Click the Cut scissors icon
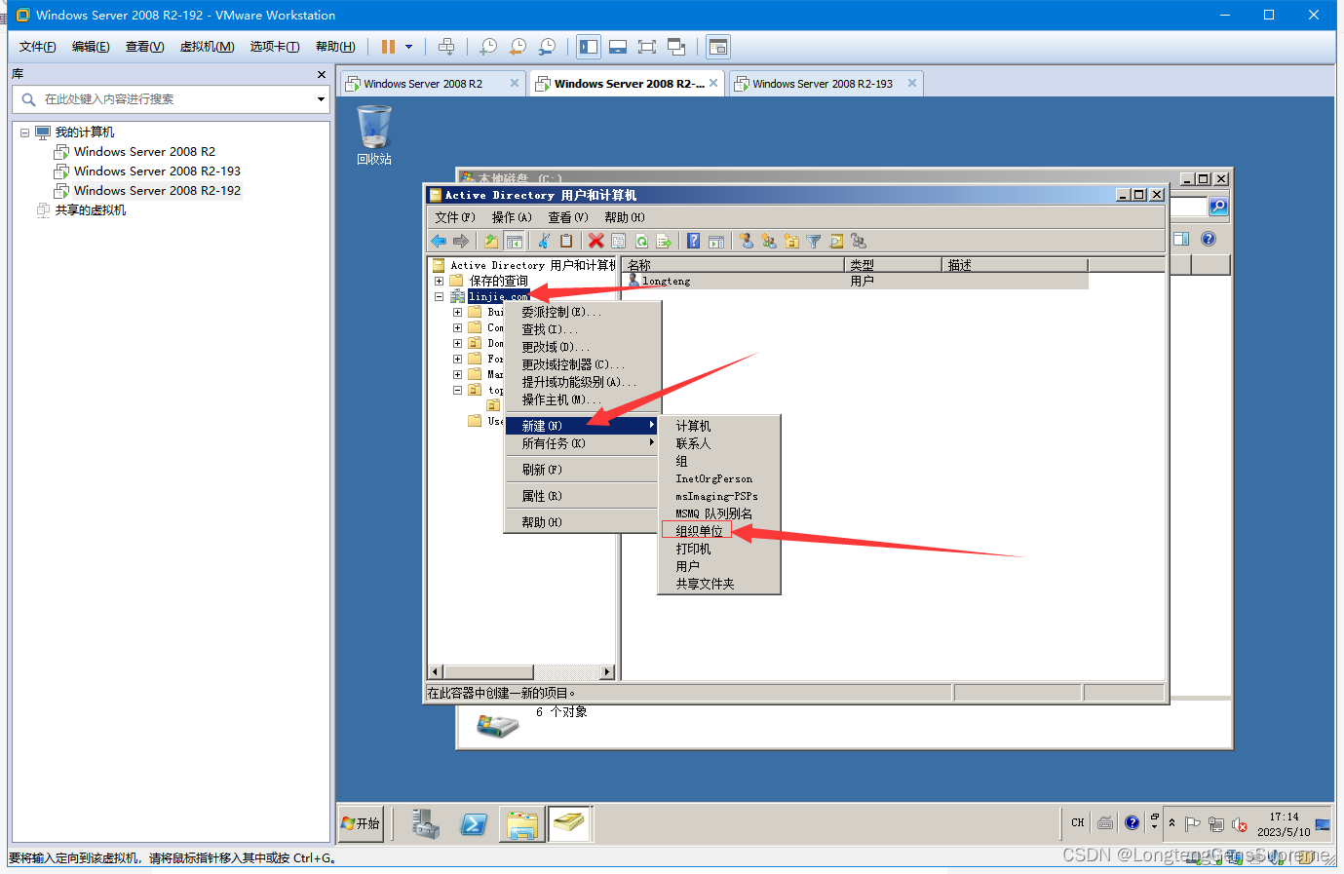The height and width of the screenshot is (874, 1344). 544,241
